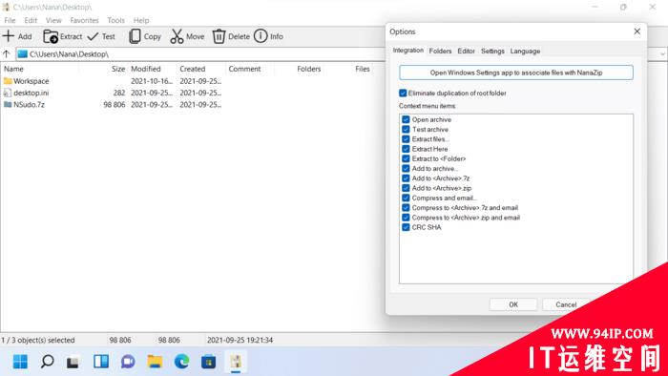This screenshot has height=376, width=668.
Task: Launch Microsoft Edge from taskbar
Action: [x=182, y=362]
